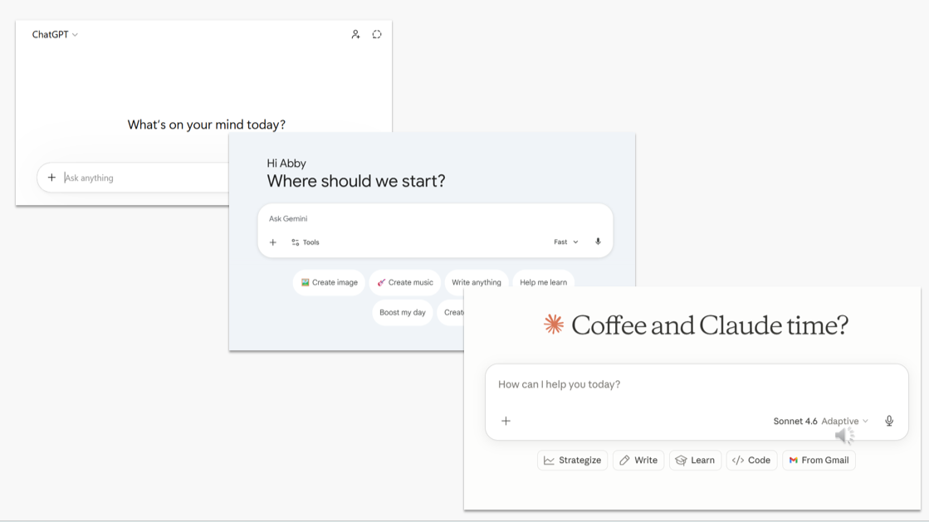Click the 'What's on your mind today?' text
Viewport: 929px width, 522px height.
206,124
